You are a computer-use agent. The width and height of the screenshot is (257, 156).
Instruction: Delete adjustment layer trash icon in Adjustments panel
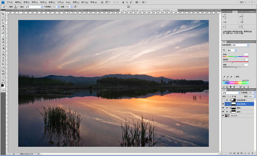pyautogui.click(x=248, y=87)
